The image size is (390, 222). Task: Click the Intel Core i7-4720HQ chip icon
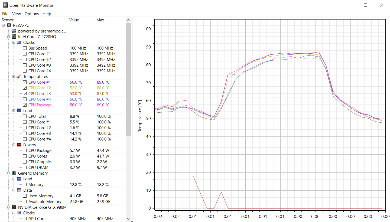pos(14,37)
